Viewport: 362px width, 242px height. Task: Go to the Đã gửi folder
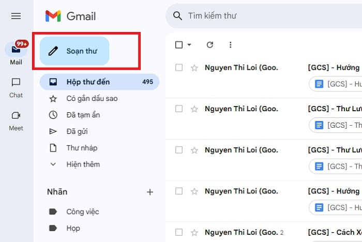[78, 131]
